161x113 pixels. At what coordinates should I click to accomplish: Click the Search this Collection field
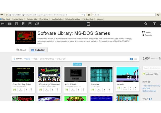(x=152, y=68)
